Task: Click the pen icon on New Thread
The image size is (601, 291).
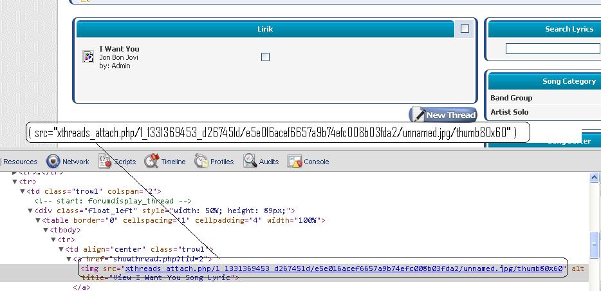Action: tap(418, 115)
